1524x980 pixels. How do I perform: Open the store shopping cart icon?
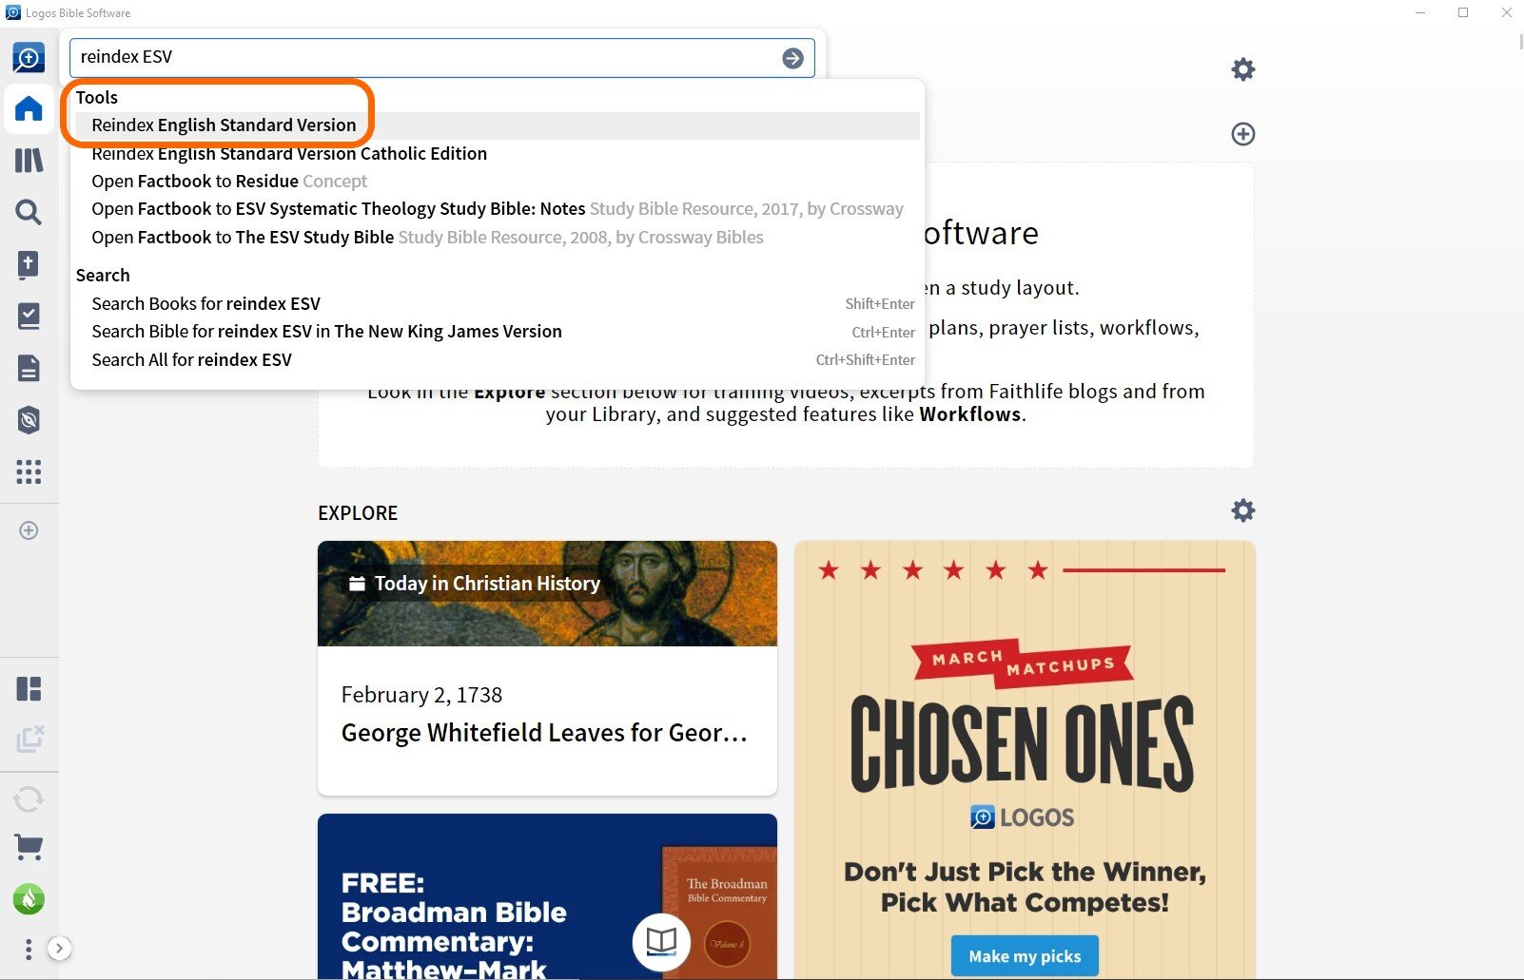coord(29,847)
